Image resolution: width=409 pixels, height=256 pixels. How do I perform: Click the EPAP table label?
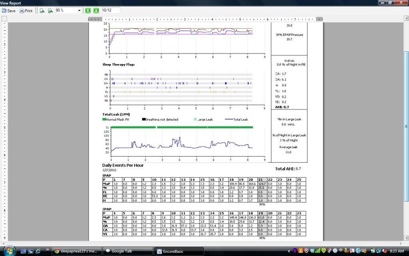107,209
